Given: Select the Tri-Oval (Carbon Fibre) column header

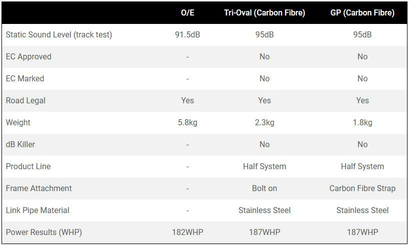Looking at the screenshot, I should pos(264,13).
